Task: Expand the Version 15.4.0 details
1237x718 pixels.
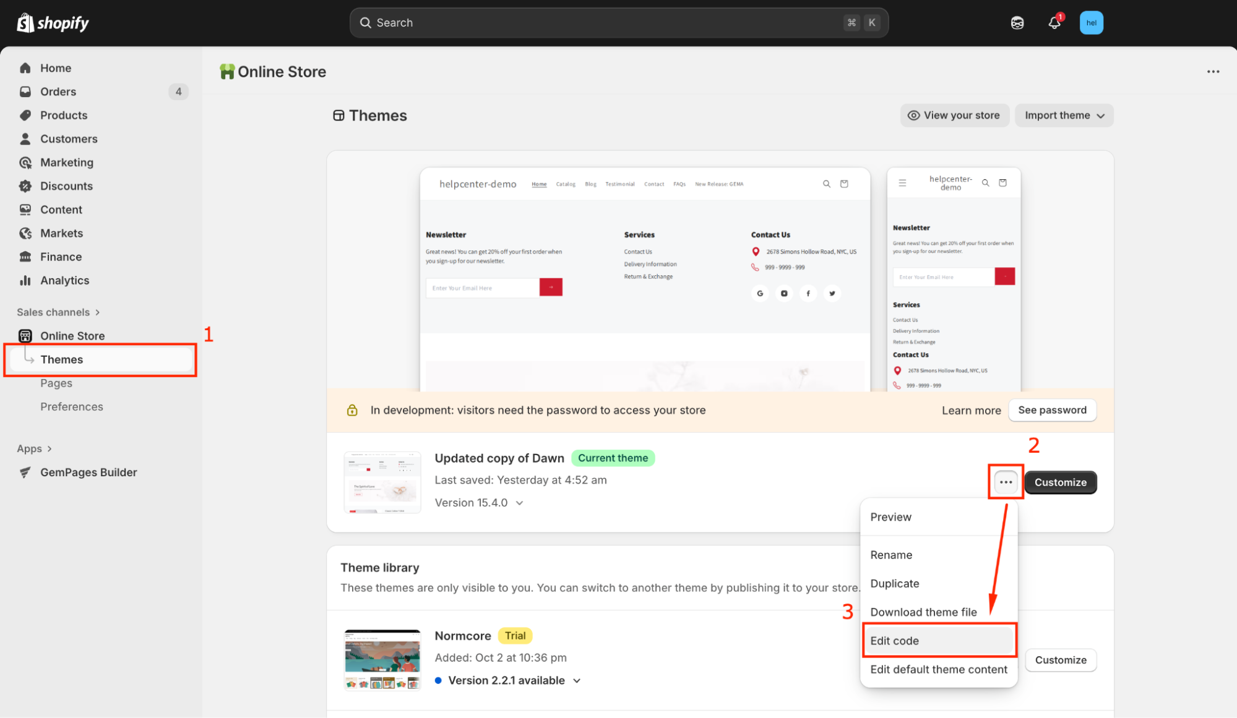Action: (x=519, y=503)
